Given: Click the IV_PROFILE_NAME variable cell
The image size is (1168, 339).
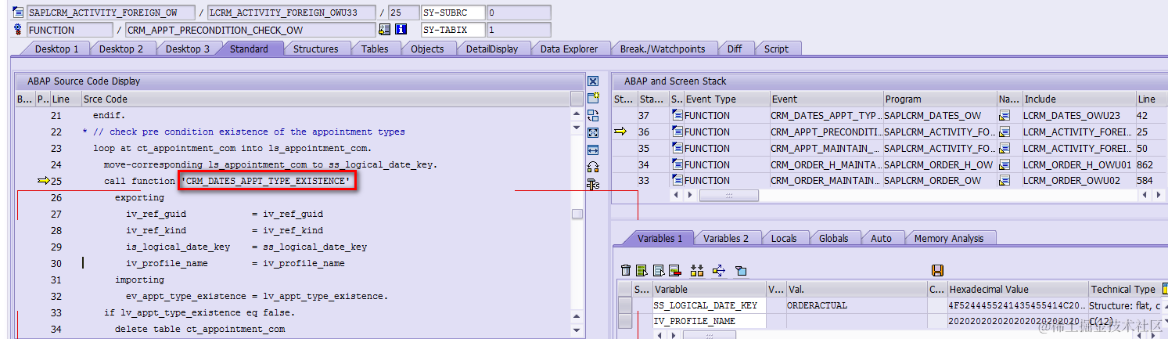Looking at the screenshot, I should 710,320.
